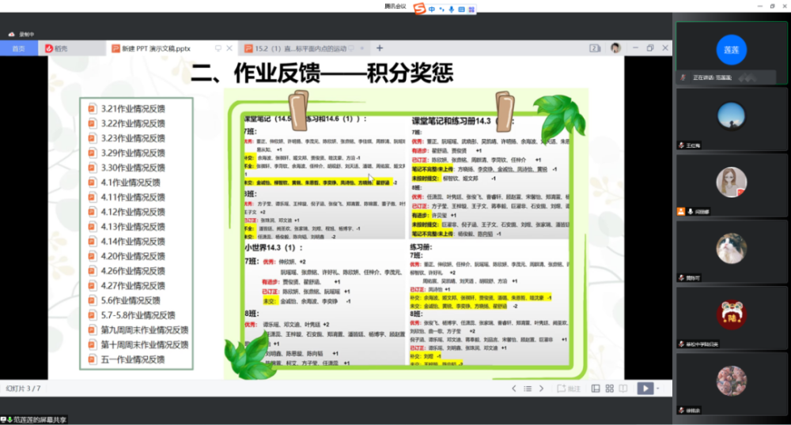Open the 3.21作业情况反馈 link

[132, 108]
